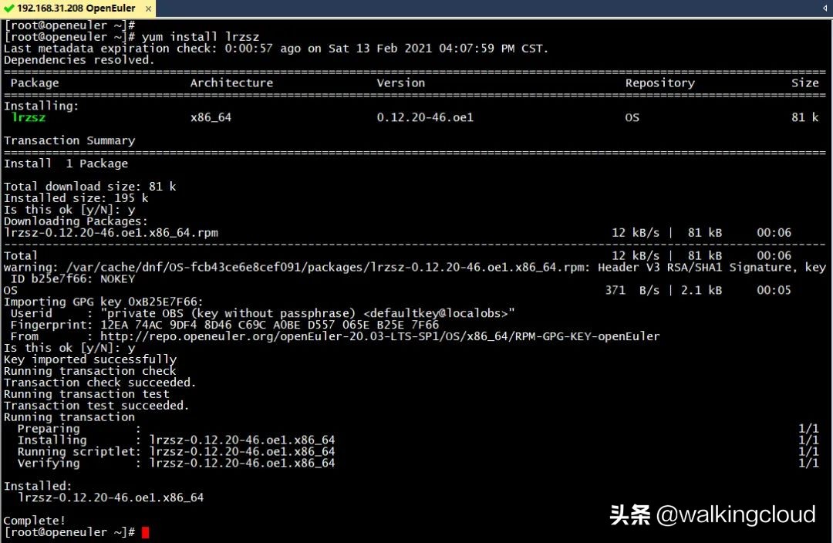This screenshot has width=833, height=543.
Task: Click 'Total download size: 81 k' line
Action: pos(89,187)
